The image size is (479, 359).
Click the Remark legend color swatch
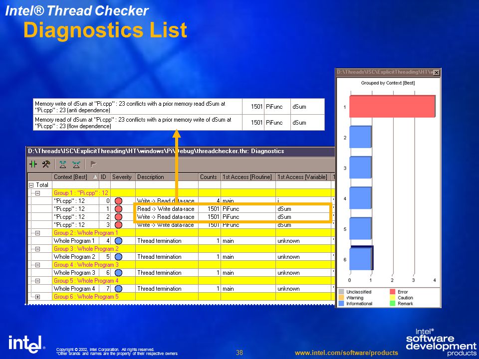coord(393,304)
